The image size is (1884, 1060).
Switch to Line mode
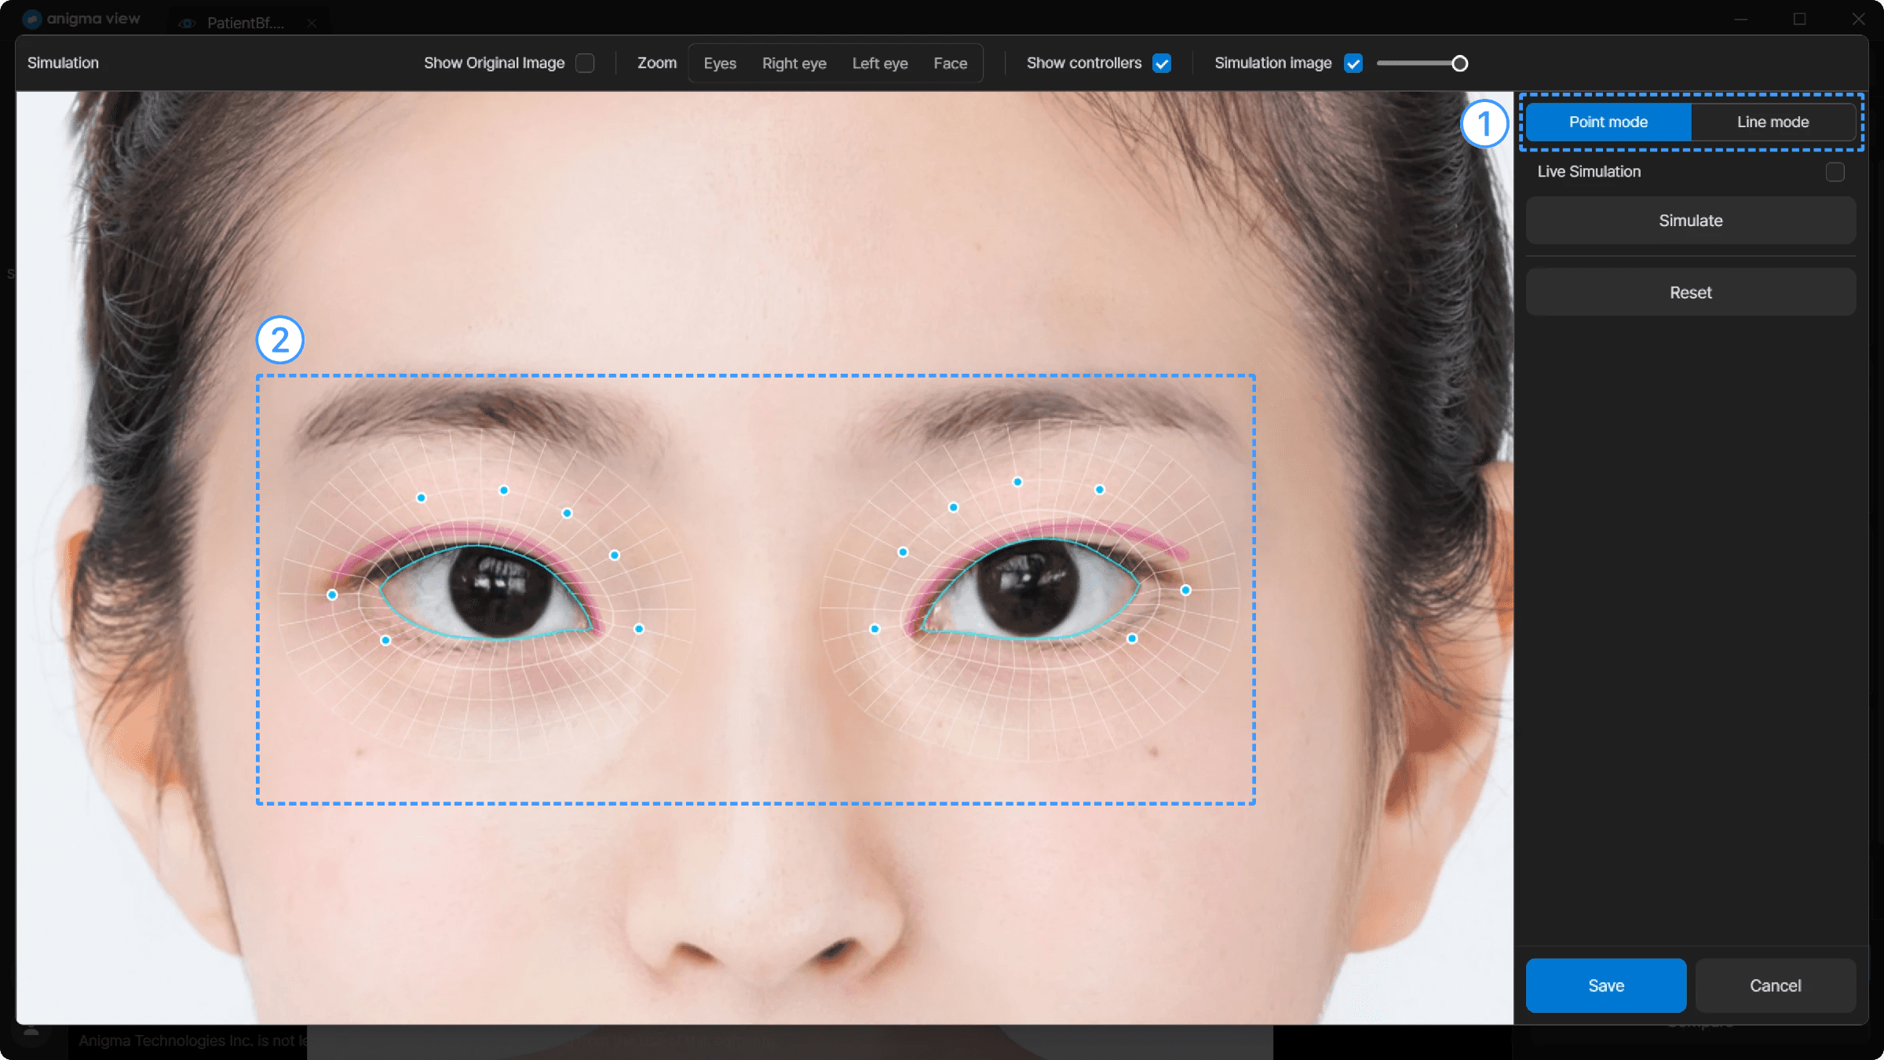click(1773, 122)
